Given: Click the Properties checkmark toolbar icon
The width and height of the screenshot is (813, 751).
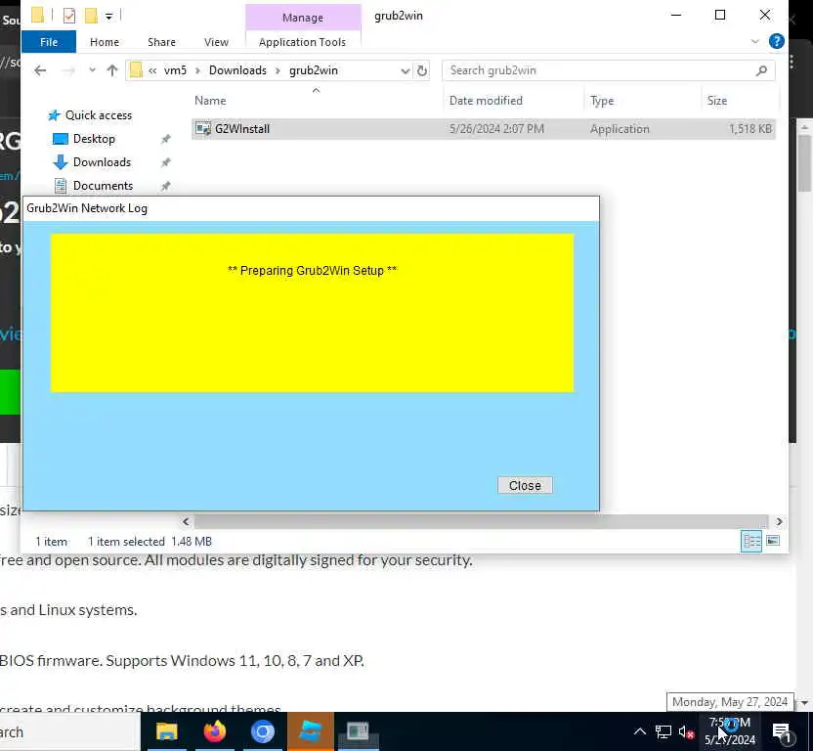Looking at the screenshot, I should (69, 16).
